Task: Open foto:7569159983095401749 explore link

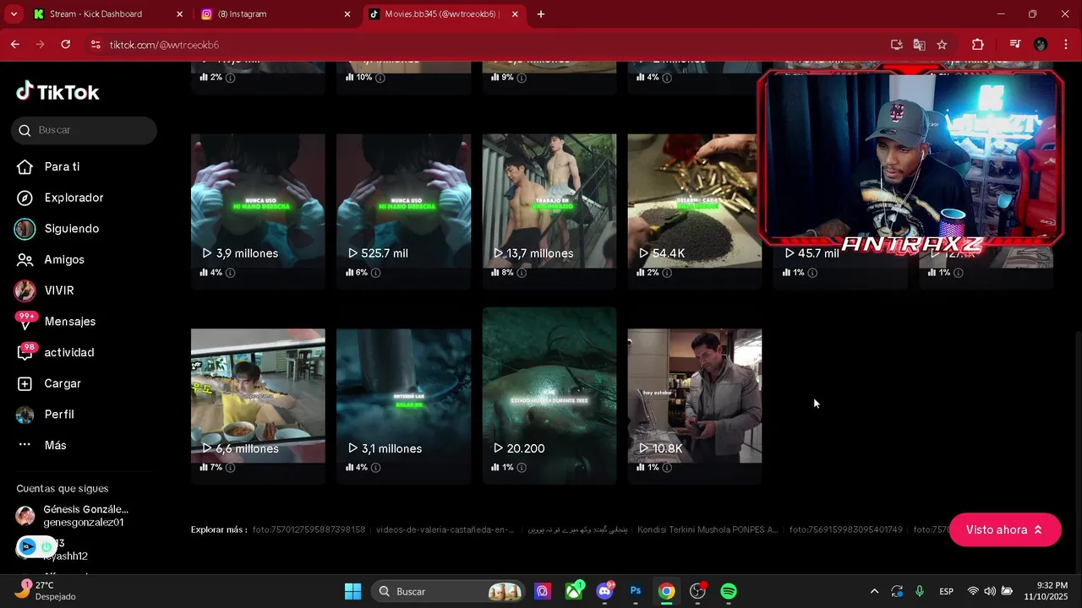Action: pos(846,529)
